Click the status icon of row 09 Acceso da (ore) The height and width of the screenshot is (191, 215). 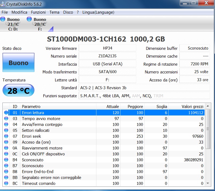pyautogui.click(x=6, y=142)
